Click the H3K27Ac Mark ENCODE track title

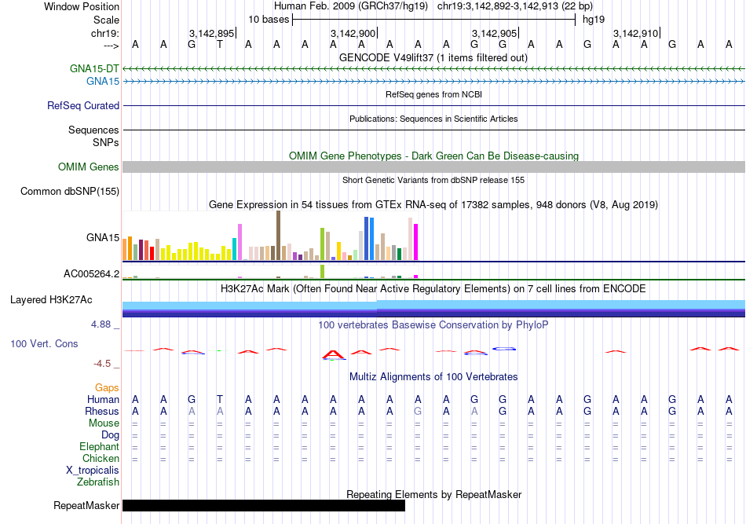pyautogui.click(x=433, y=289)
